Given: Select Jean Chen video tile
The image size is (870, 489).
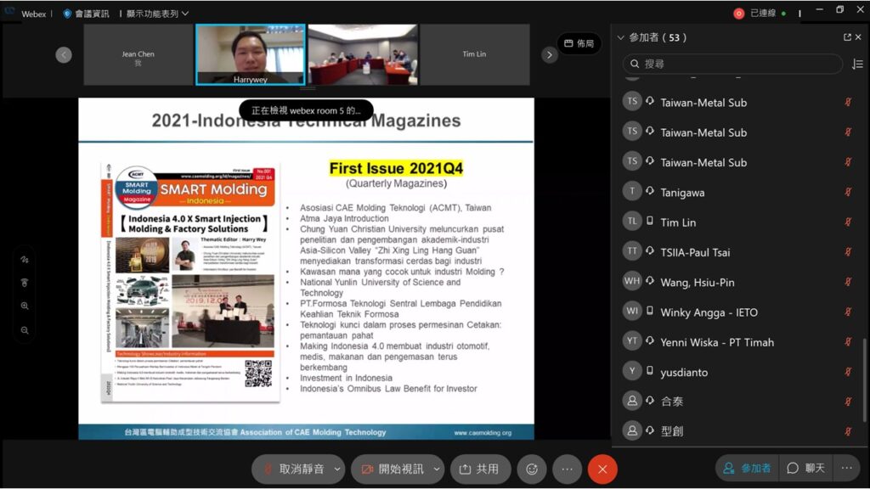Looking at the screenshot, I should point(138,54).
